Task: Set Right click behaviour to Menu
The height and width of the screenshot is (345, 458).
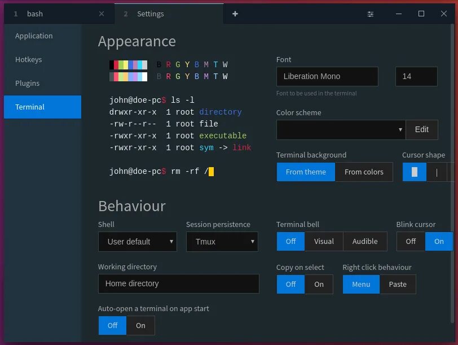Action: pos(361,285)
